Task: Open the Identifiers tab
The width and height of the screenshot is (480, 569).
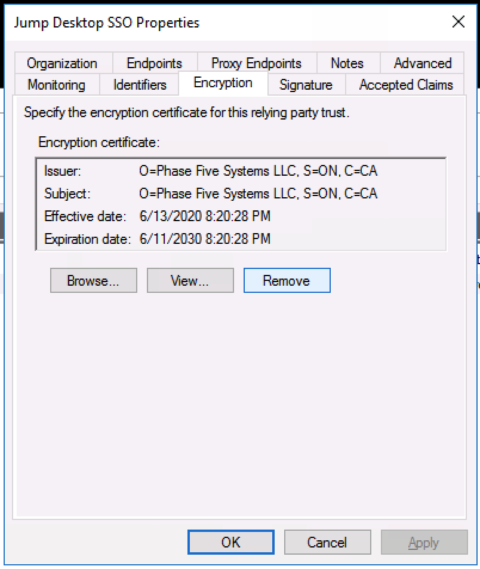Action: click(x=138, y=85)
